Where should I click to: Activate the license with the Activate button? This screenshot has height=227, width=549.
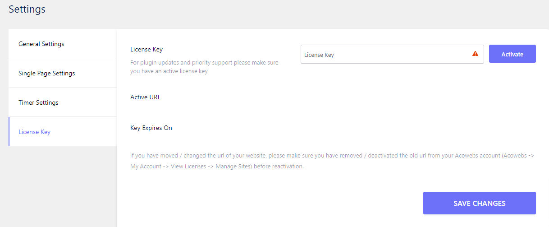[512, 54]
